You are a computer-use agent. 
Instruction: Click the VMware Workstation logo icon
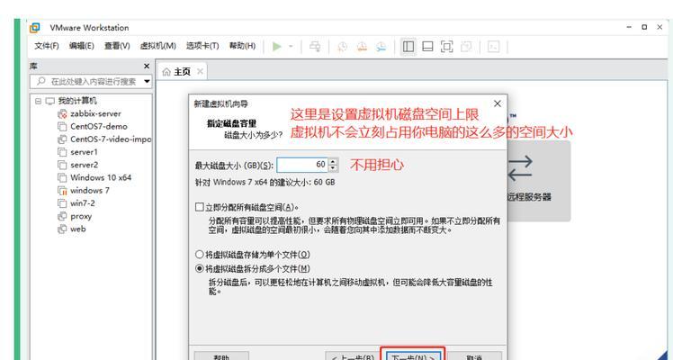[x=34, y=28]
